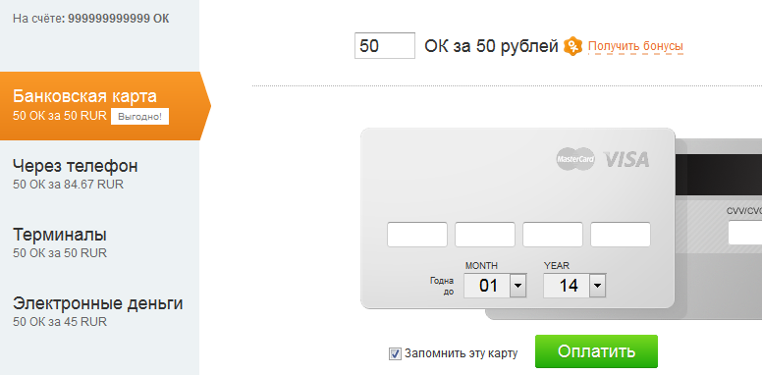Toggle the "Запомнить эту карту" checkbox
This screenshot has height=375, width=762.
click(x=395, y=353)
